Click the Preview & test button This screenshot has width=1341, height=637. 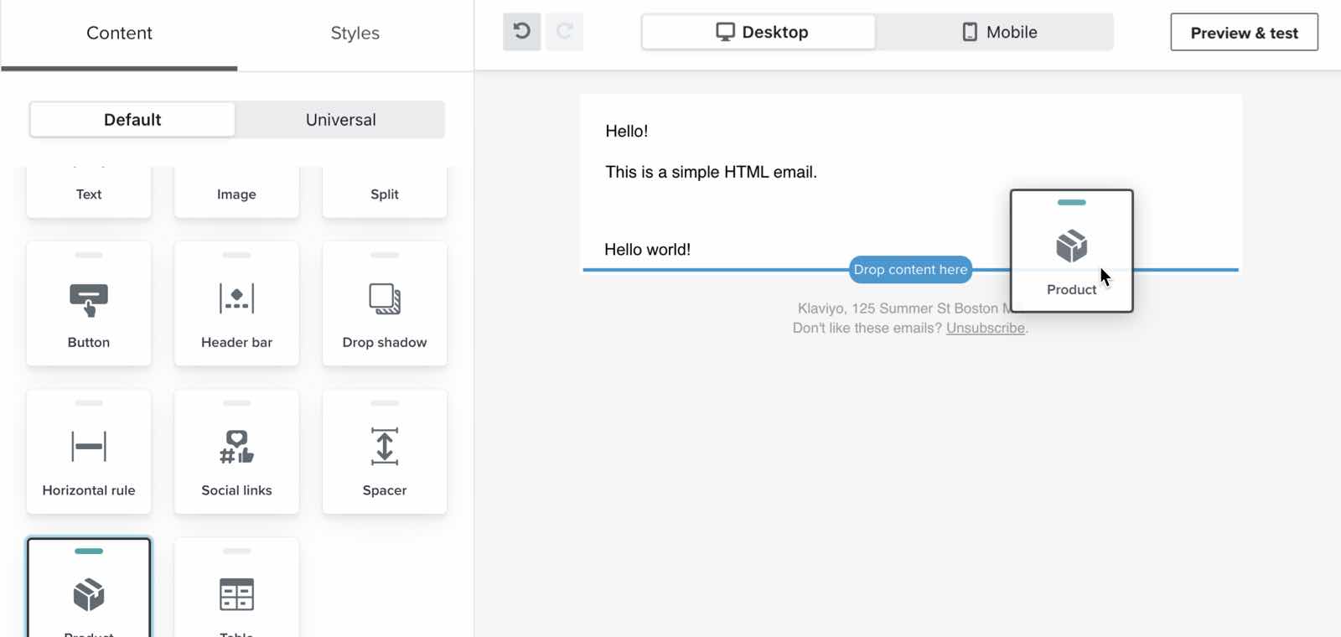[x=1244, y=33]
